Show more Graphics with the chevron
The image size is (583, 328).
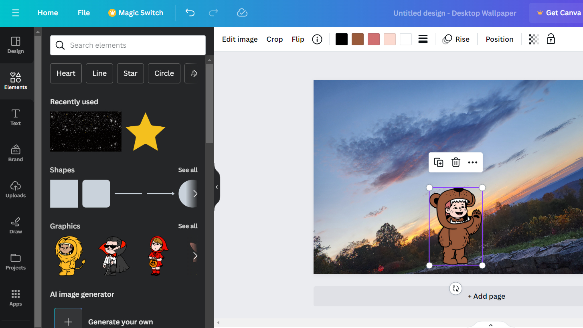coord(195,256)
